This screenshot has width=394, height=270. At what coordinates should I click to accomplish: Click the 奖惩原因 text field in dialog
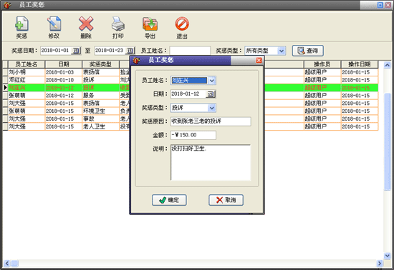pyautogui.click(x=211, y=121)
